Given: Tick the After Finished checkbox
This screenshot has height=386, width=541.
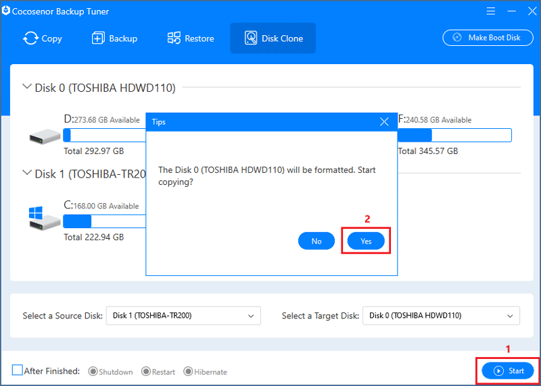Looking at the screenshot, I should [x=18, y=370].
